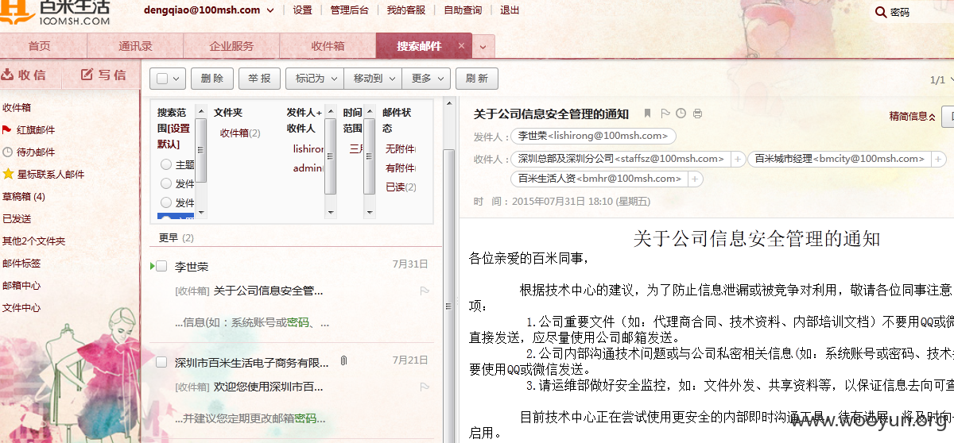
Task: Open the 移动到 dropdown
Action: pyautogui.click(x=373, y=79)
